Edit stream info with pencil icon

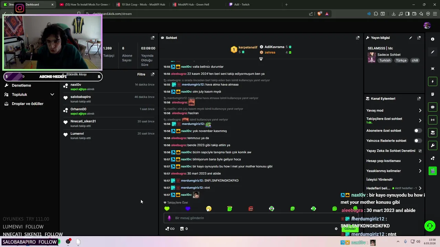tap(410, 38)
